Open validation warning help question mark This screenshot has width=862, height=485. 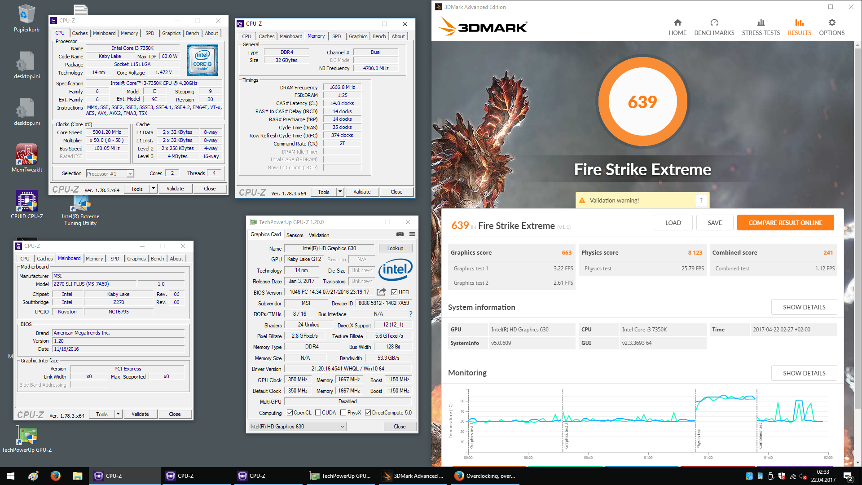701,200
